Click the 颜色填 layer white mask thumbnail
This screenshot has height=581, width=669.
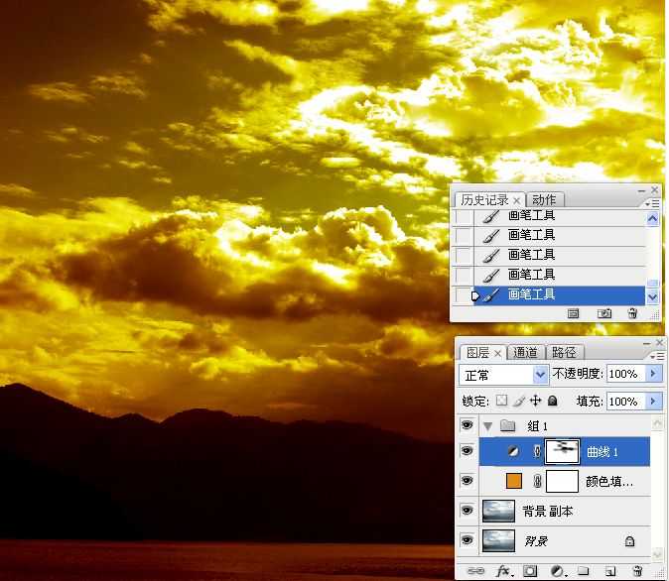tap(563, 481)
